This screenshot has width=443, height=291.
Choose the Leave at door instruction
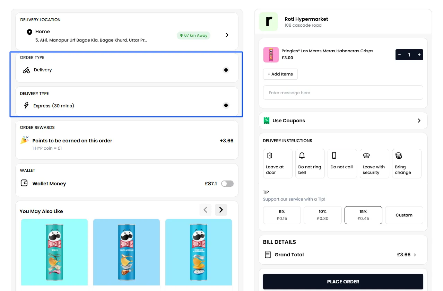click(x=278, y=164)
